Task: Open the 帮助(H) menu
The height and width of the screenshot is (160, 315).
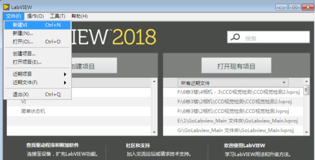Action: (79, 16)
